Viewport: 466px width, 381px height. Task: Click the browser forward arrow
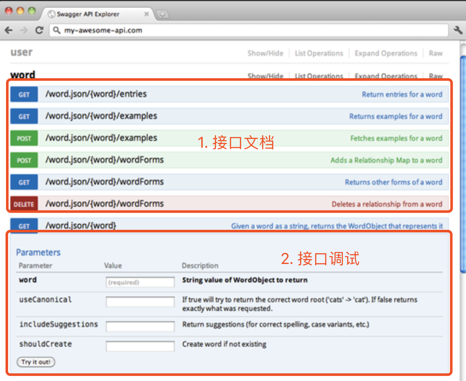point(24,30)
